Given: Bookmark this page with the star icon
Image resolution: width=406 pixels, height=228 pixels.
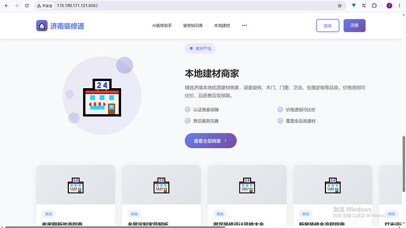Looking at the screenshot, I should (x=340, y=5).
